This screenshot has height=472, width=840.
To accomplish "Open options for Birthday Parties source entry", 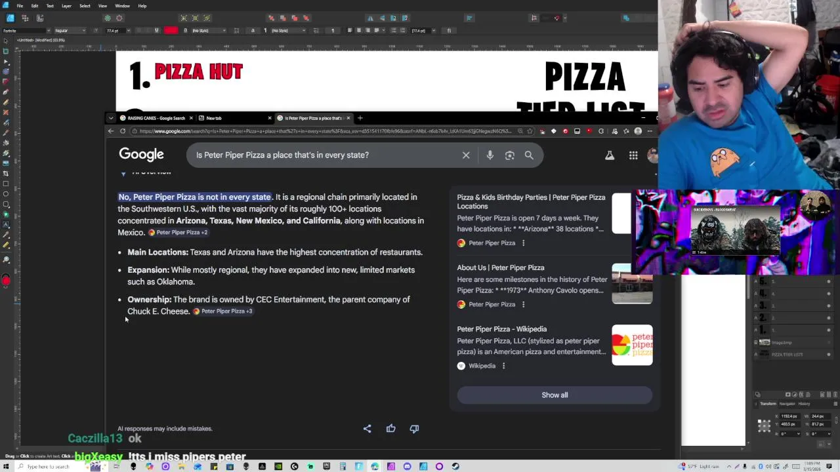I will [523, 243].
